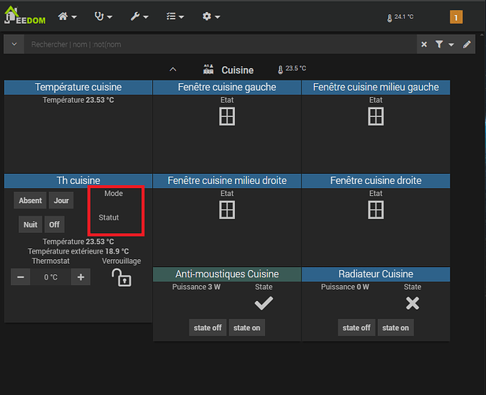Screen dimensions: 486x395
Task: Open the filter funnel dropdown
Action: click(444, 44)
